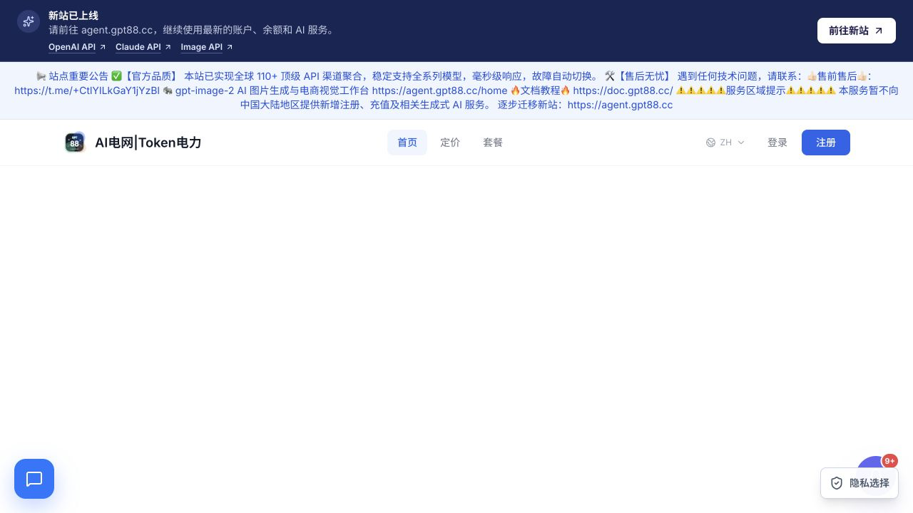Click the sparkle icon beside 新站已上线
The height and width of the screenshot is (513, 913).
(29, 21)
